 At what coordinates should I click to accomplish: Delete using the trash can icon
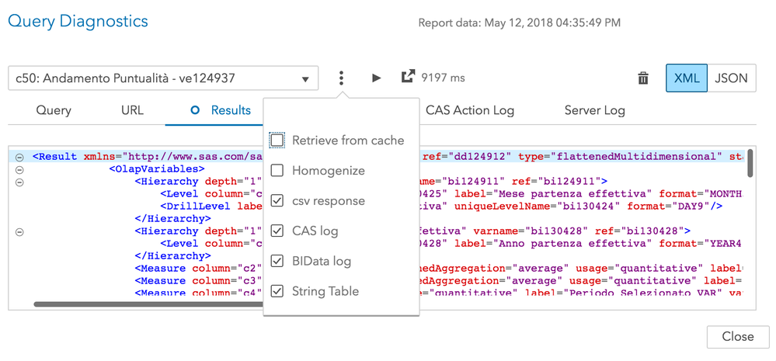(x=643, y=78)
